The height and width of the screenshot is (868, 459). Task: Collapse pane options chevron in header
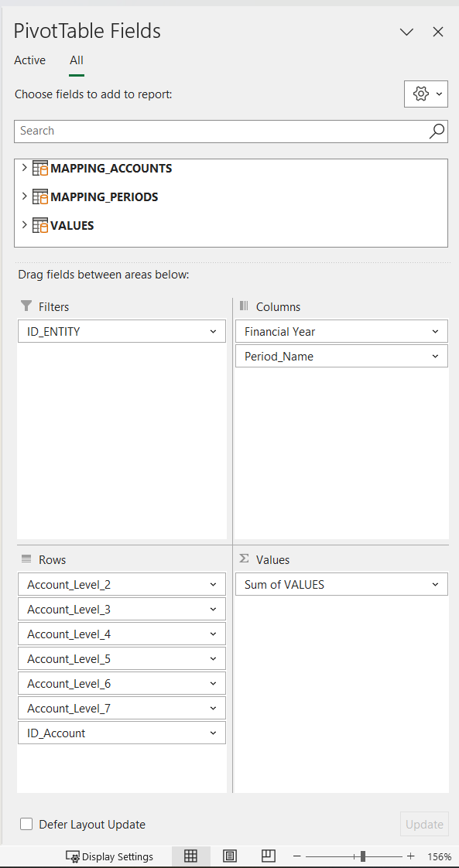tap(407, 32)
